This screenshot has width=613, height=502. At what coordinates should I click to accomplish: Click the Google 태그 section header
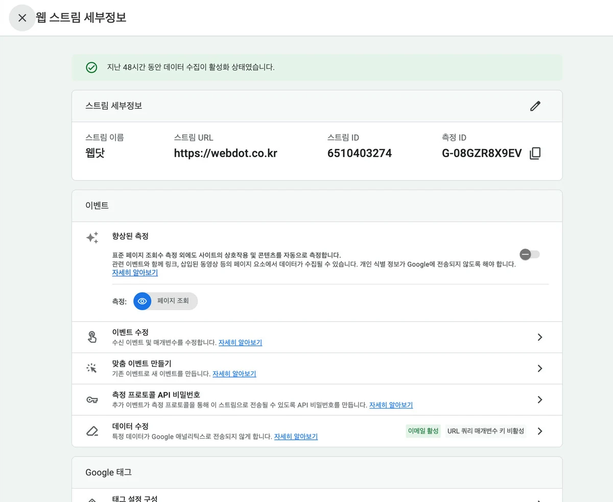coord(108,472)
